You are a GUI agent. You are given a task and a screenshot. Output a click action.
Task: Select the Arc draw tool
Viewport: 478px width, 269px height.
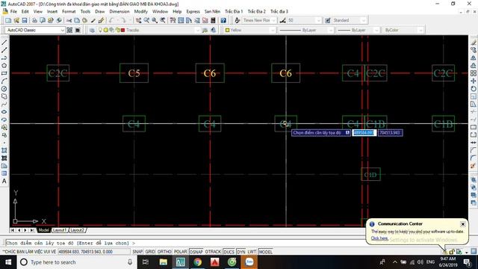pyautogui.click(x=4, y=81)
